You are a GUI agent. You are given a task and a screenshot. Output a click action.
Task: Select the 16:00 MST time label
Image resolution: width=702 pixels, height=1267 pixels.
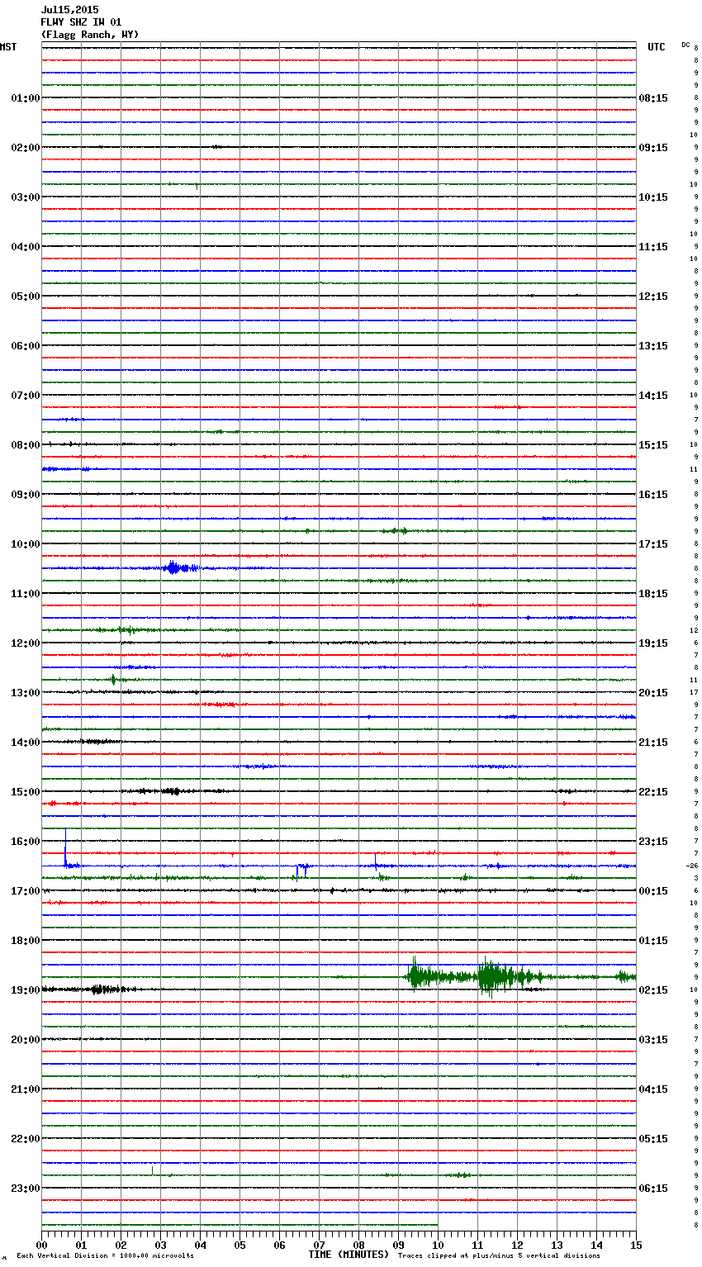[25, 842]
